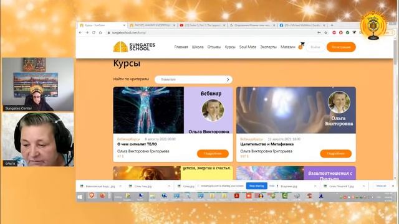Click the browser forward arrow
Screen dimensions: 399x224
87,32
